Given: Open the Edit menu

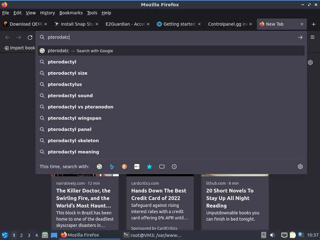Looking at the screenshot, I should coord(17,13).
